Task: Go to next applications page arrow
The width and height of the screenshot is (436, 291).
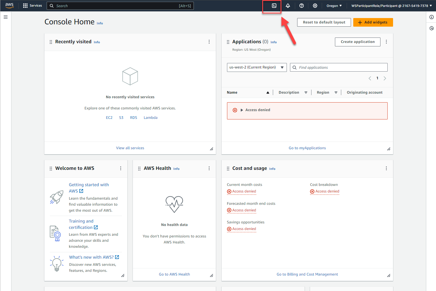Action: click(x=385, y=78)
